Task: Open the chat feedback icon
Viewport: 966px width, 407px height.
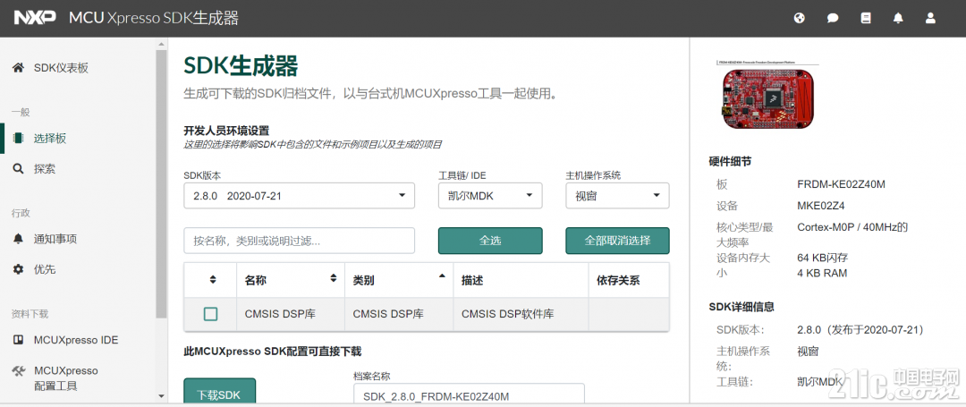Action: [x=833, y=19]
